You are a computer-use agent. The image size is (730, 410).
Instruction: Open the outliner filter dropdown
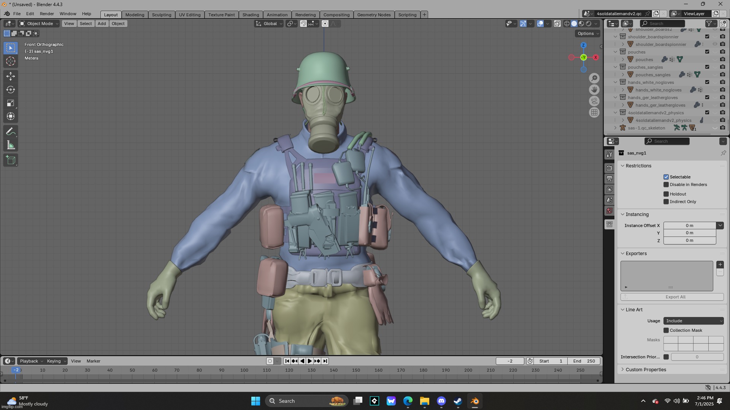[x=711, y=24]
